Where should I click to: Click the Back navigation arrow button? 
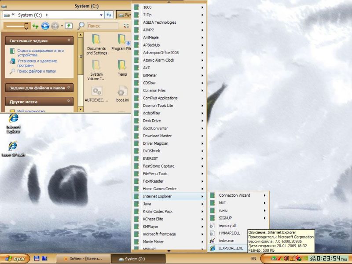pos(45,26)
